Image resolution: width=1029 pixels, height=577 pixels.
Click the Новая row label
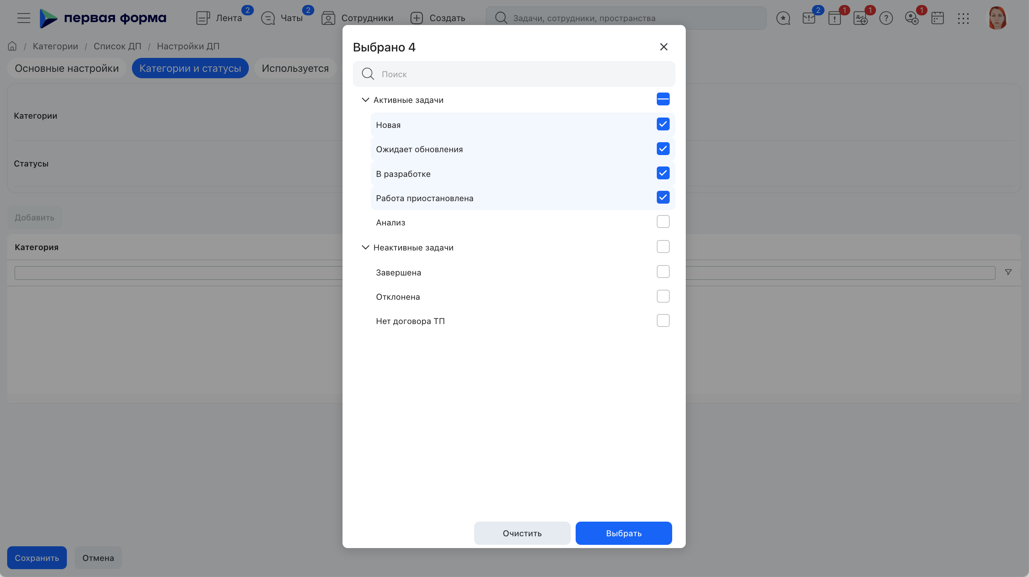(x=388, y=125)
